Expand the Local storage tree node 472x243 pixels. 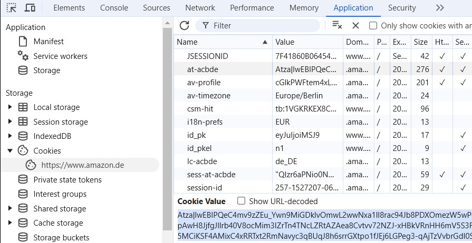click(x=9, y=107)
